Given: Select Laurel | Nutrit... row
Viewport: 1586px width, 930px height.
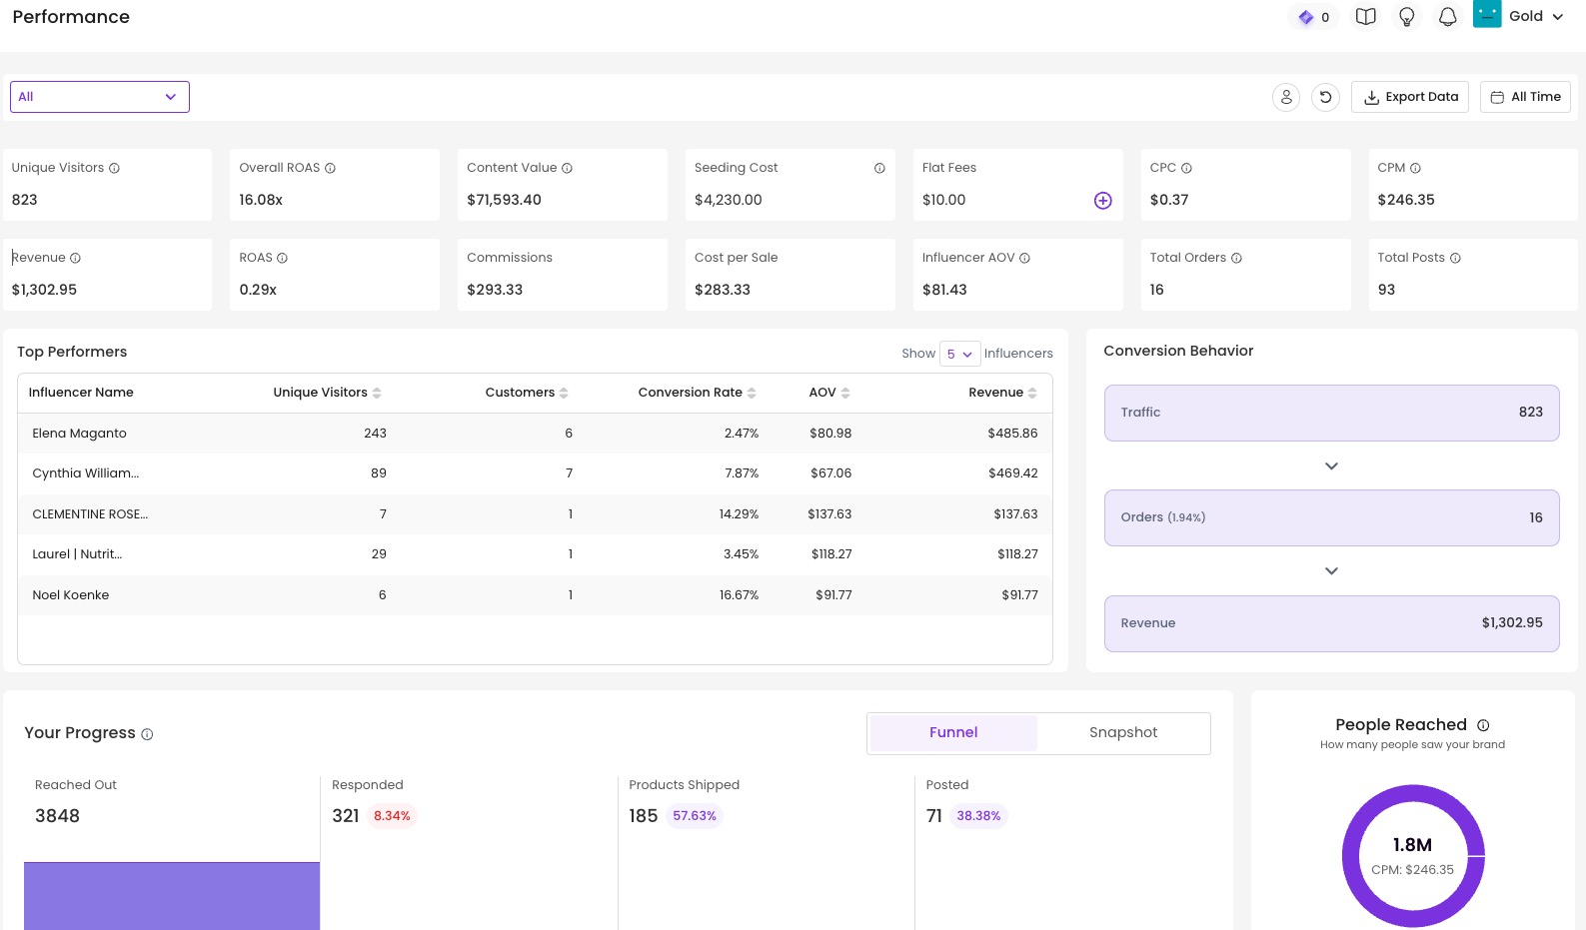Looking at the screenshot, I should (x=535, y=554).
